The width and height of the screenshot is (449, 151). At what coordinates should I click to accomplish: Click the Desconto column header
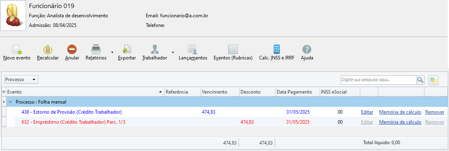257,92
